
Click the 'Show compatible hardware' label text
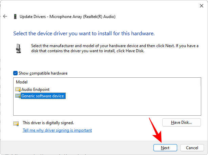(43, 73)
